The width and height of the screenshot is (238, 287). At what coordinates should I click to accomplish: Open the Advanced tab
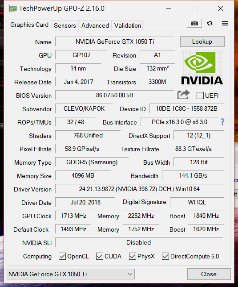(95, 25)
